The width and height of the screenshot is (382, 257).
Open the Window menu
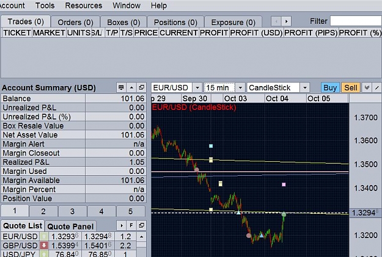tap(127, 5)
